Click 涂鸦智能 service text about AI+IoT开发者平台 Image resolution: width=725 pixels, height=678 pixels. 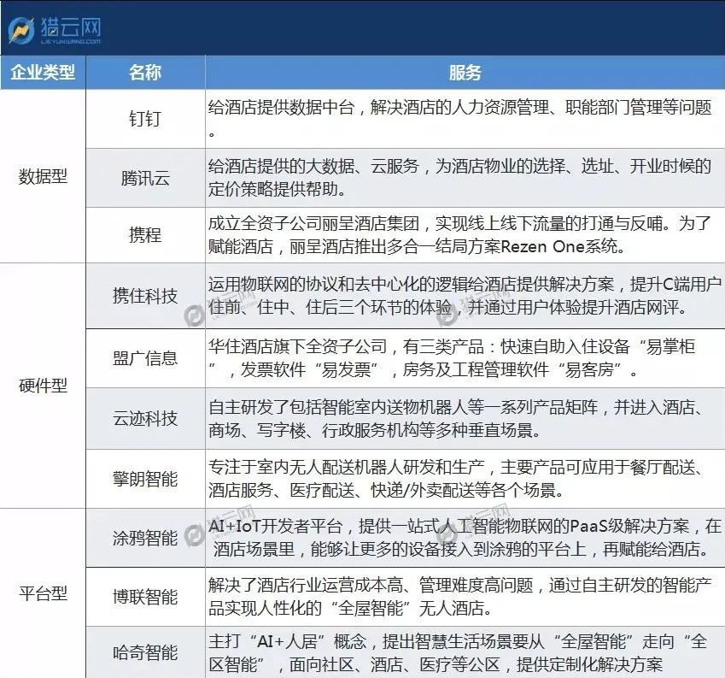(x=465, y=538)
